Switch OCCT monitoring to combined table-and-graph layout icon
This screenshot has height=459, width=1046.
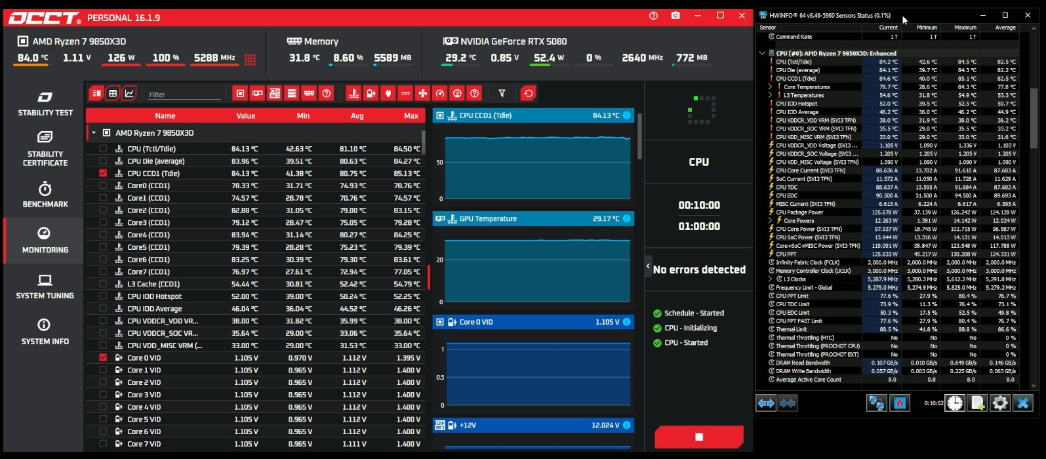point(96,94)
